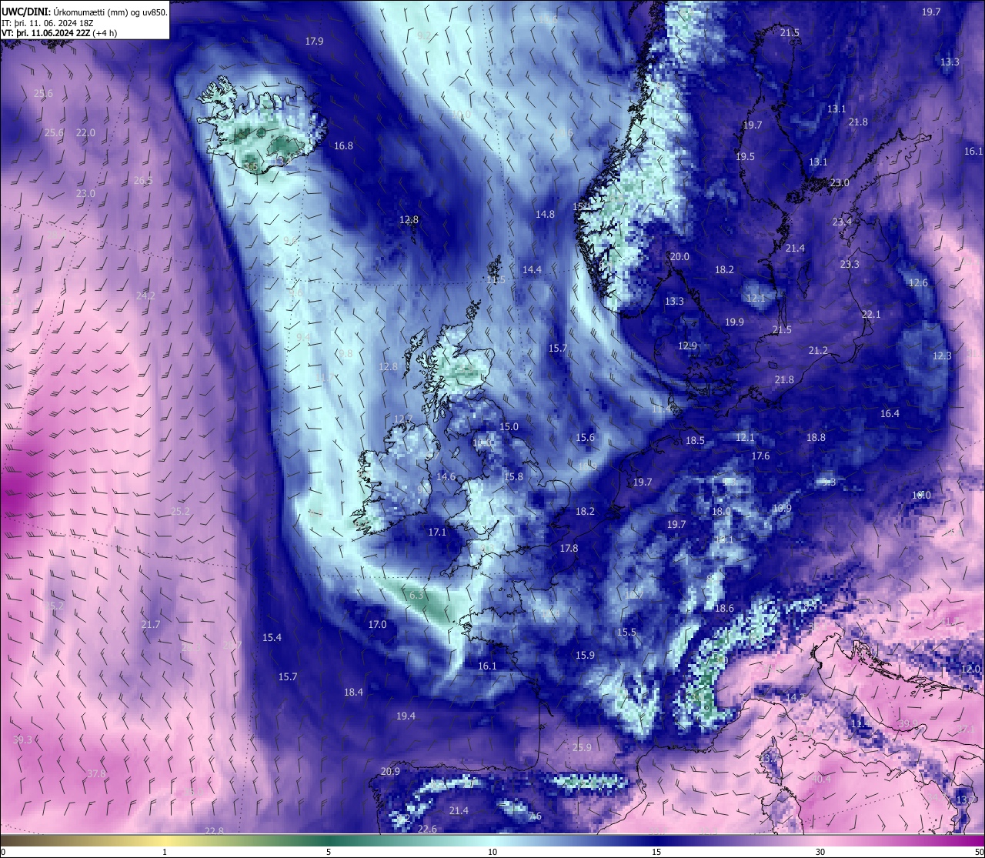
Task: Click the value 22.1 on the map
Action: [871, 315]
